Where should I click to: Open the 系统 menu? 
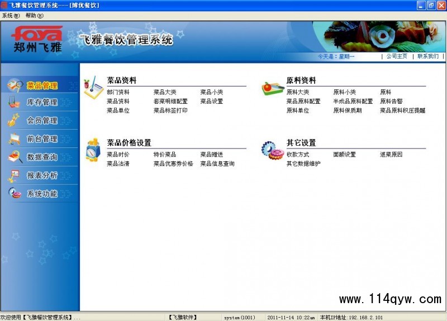[x=11, y=16]
